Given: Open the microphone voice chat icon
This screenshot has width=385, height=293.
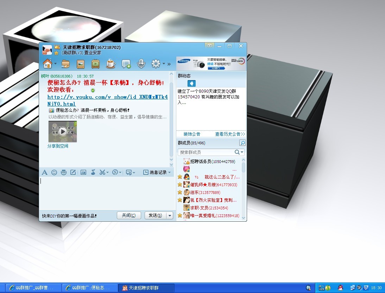Looking at the screenshot, I should pyautogui.click(x=141, y=64).
